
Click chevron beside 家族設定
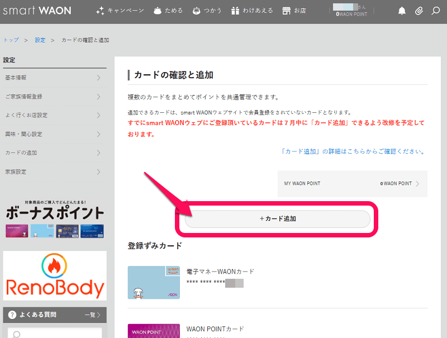click(x=99, y=172)
